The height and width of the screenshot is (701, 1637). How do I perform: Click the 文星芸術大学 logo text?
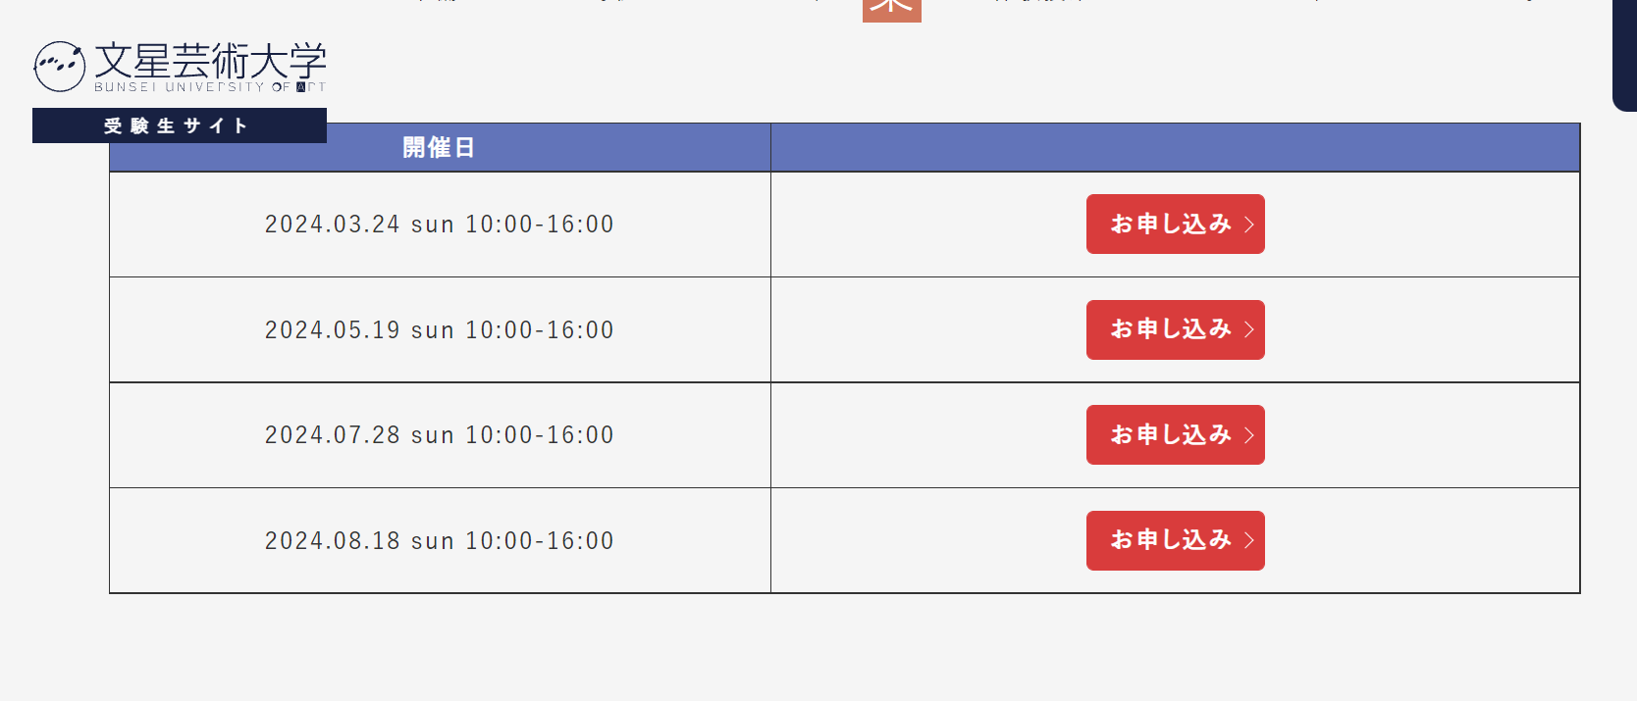[x=210, y=61]
